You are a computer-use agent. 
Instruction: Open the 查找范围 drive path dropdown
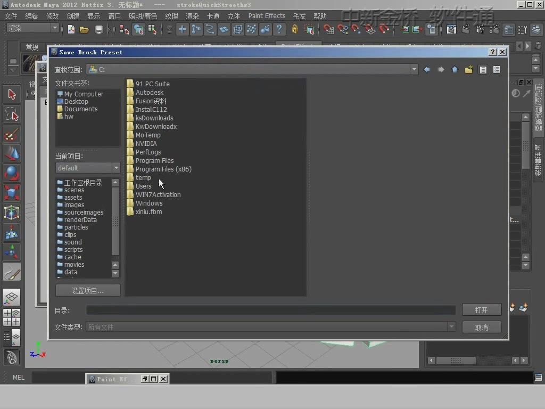pos(414,69)
